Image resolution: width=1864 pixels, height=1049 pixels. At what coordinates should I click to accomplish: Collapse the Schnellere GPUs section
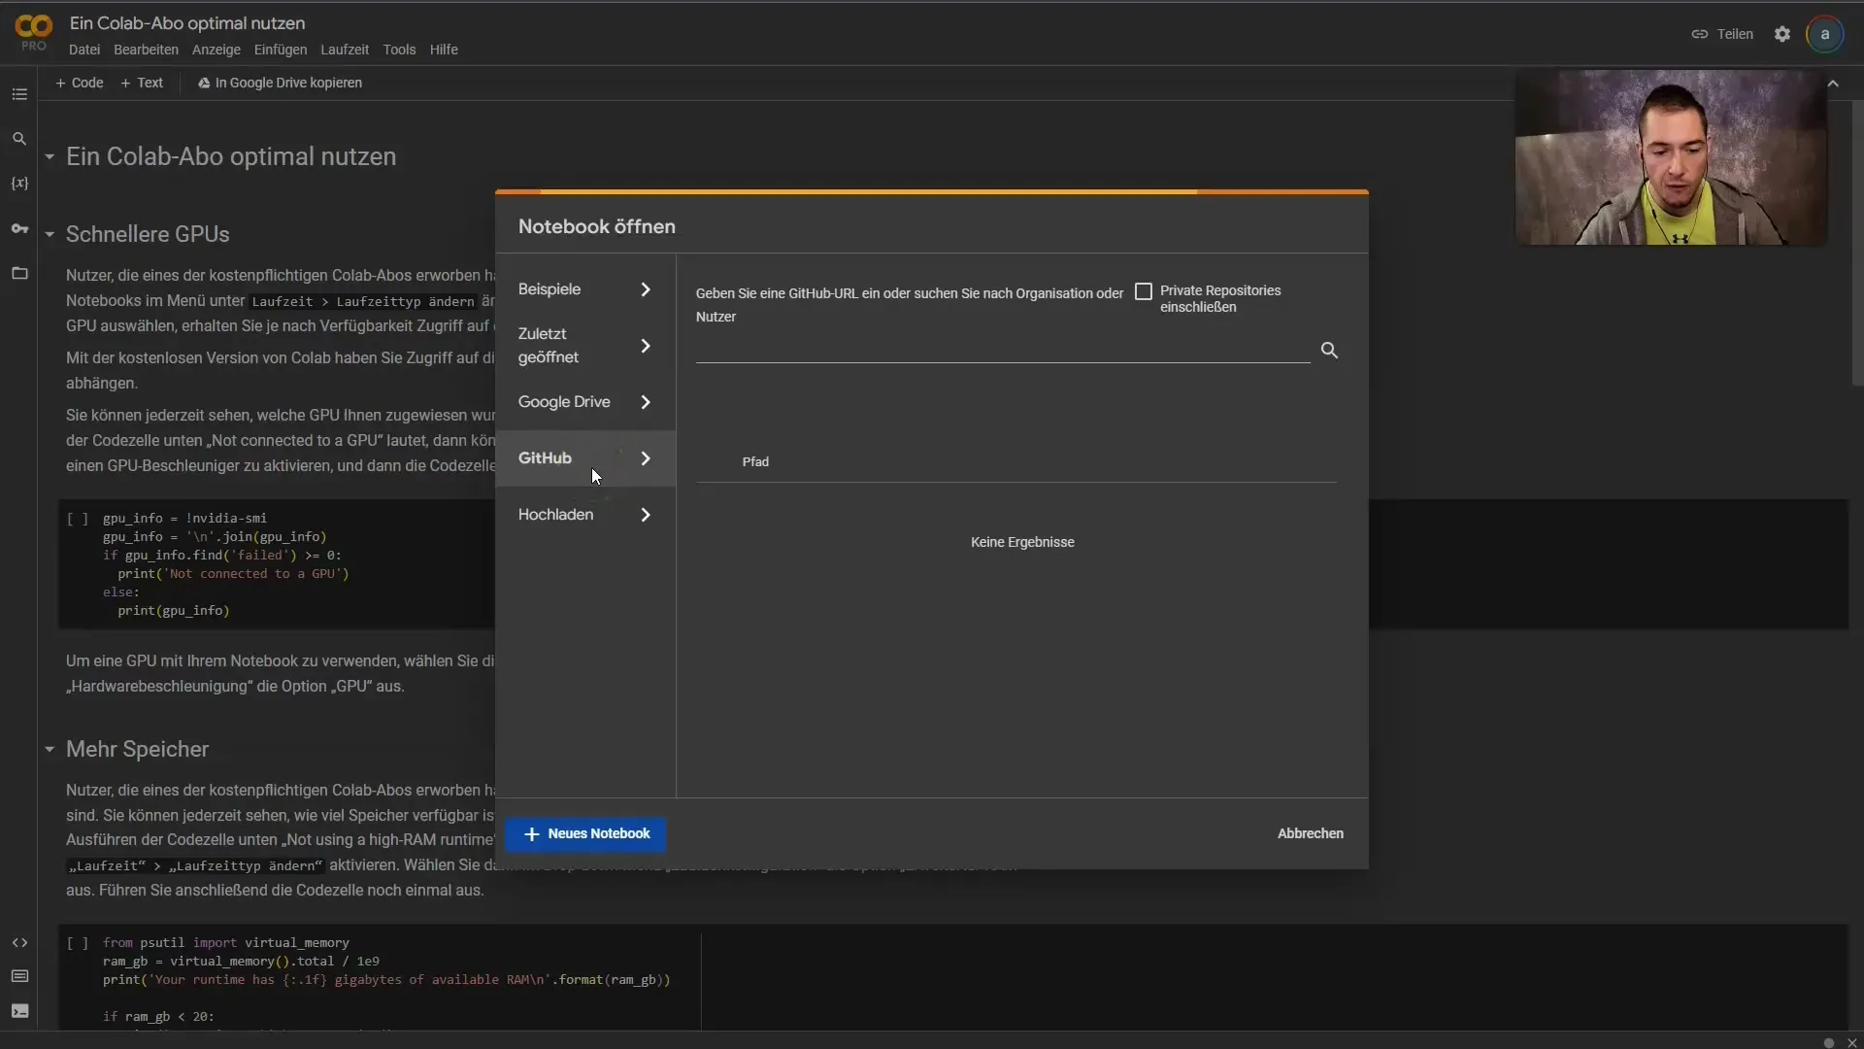click(50, 234)
